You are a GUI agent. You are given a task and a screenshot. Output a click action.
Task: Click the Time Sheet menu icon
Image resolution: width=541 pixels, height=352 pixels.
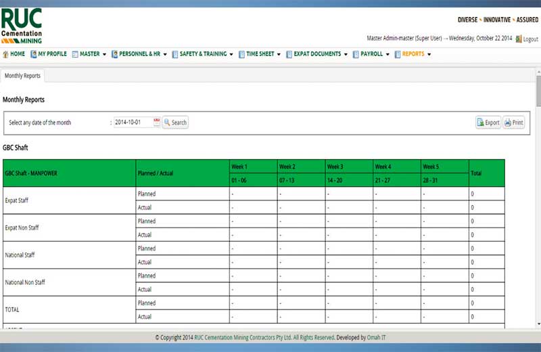(x=241, y=54)
